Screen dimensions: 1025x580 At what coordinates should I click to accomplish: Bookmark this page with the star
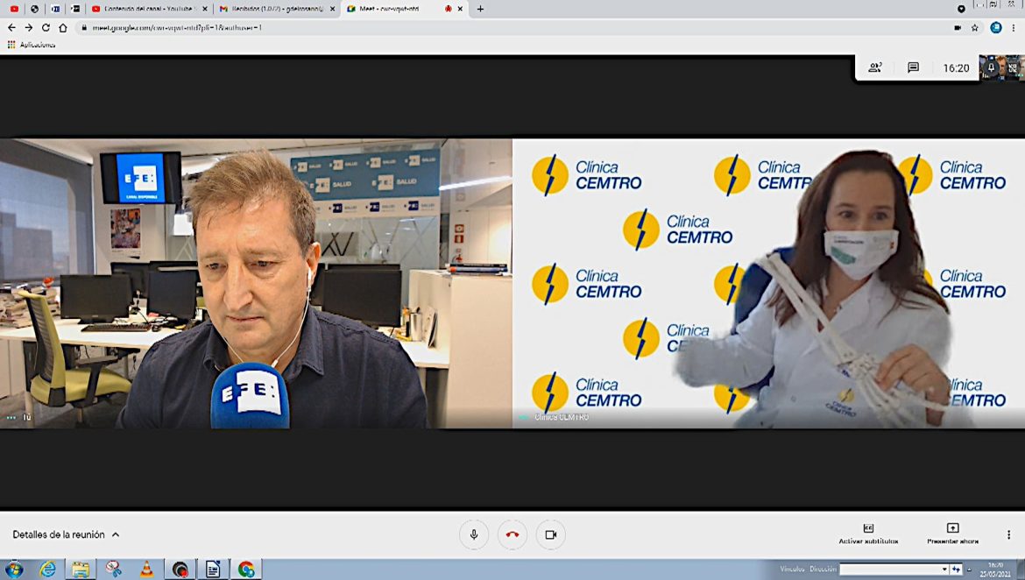coord(975,27)
